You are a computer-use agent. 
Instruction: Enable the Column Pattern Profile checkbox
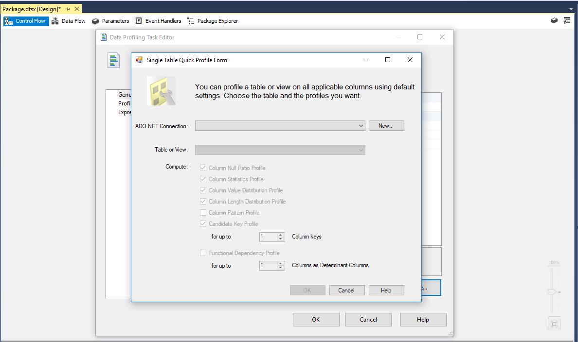tap(203, 213)
